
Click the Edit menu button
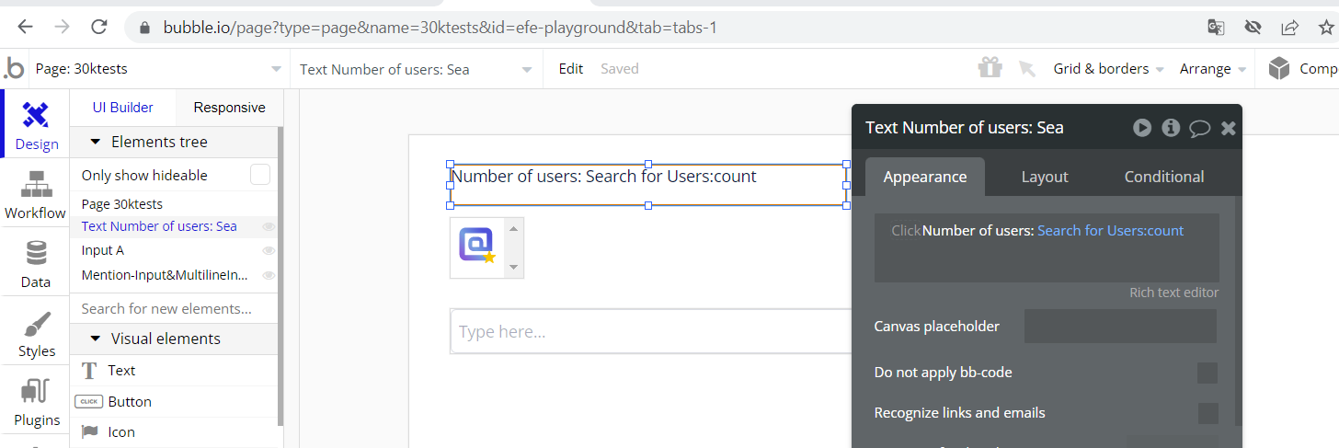point(570,69)
